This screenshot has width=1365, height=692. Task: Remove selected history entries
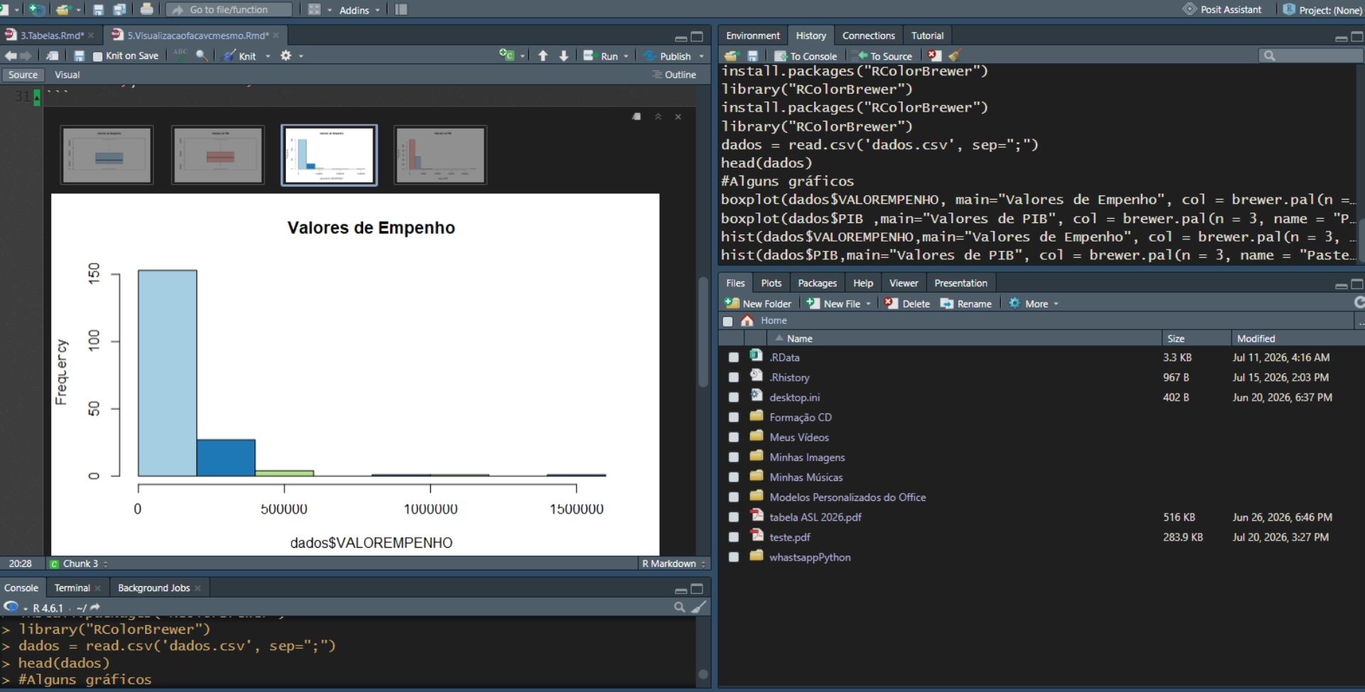click(x=934, y=55)
